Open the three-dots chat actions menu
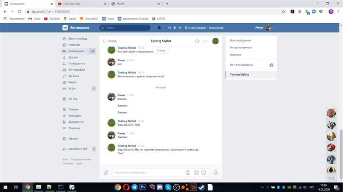Viewport: 343px width, 192px height. [x=205, y=41]
